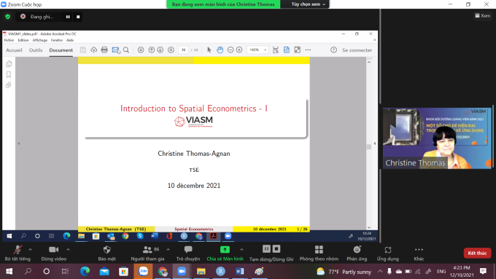Open the Ứng dụng apps icon
The width and height of the screenshot is (496, 279).
[x=388, y=250]
